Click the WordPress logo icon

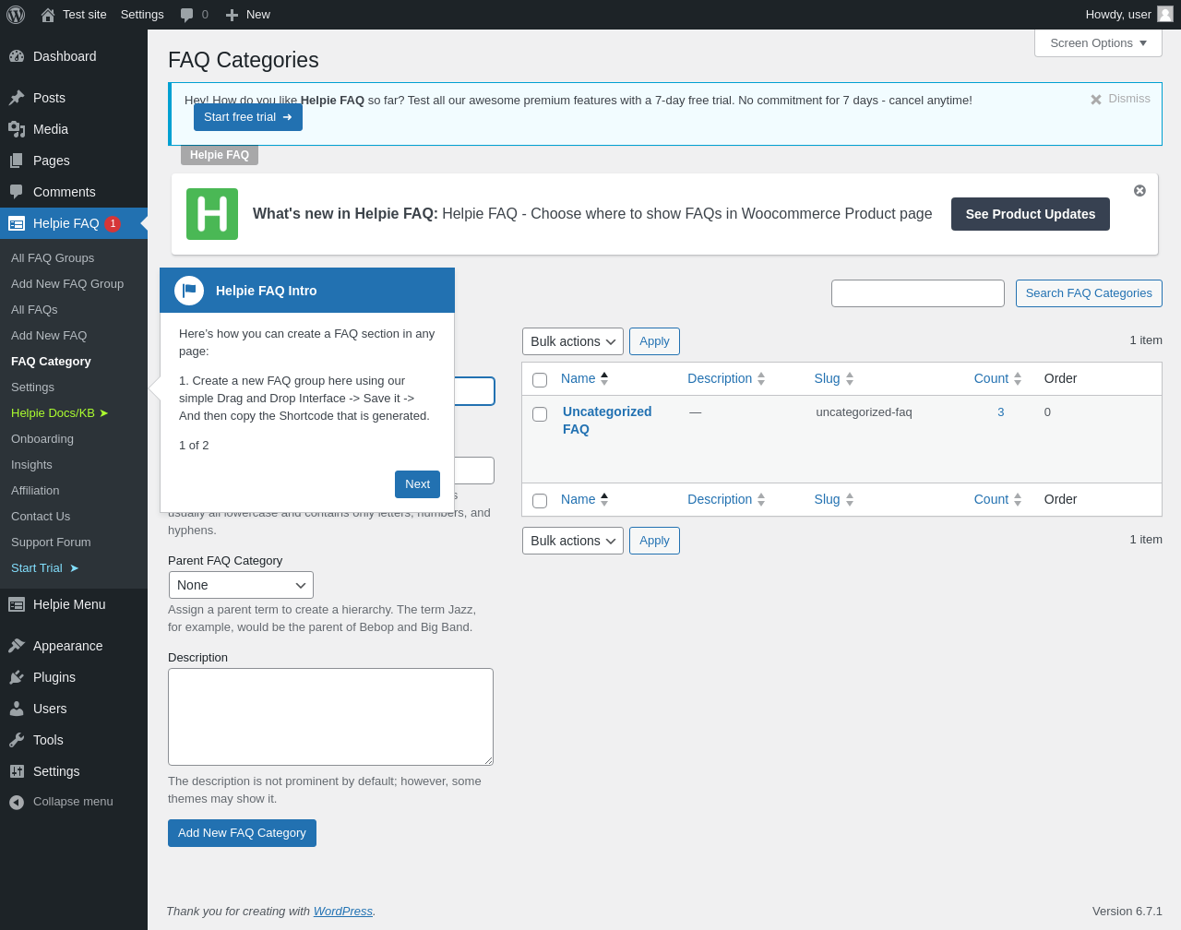[16, 15]
